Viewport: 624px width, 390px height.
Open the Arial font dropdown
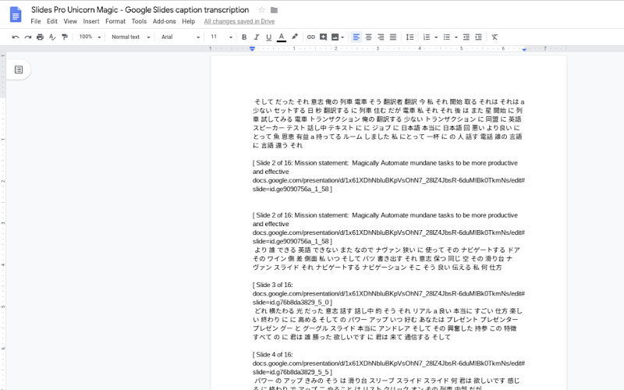(x=180, y=37)
